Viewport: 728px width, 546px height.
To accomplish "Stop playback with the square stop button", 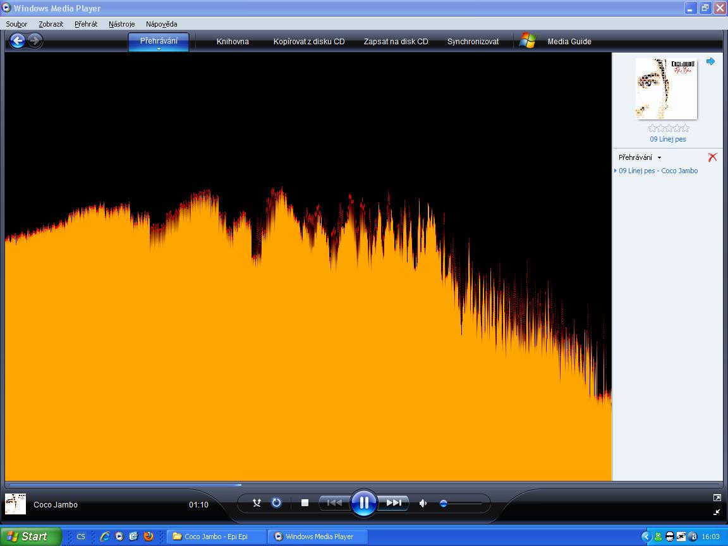I will point(305,503).
